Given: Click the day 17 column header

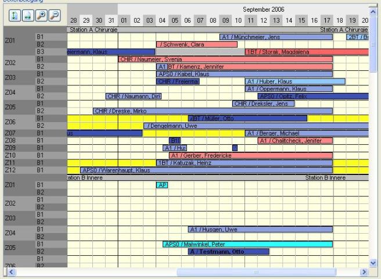Looking at the screenshot, I should [x=327, y=20].
